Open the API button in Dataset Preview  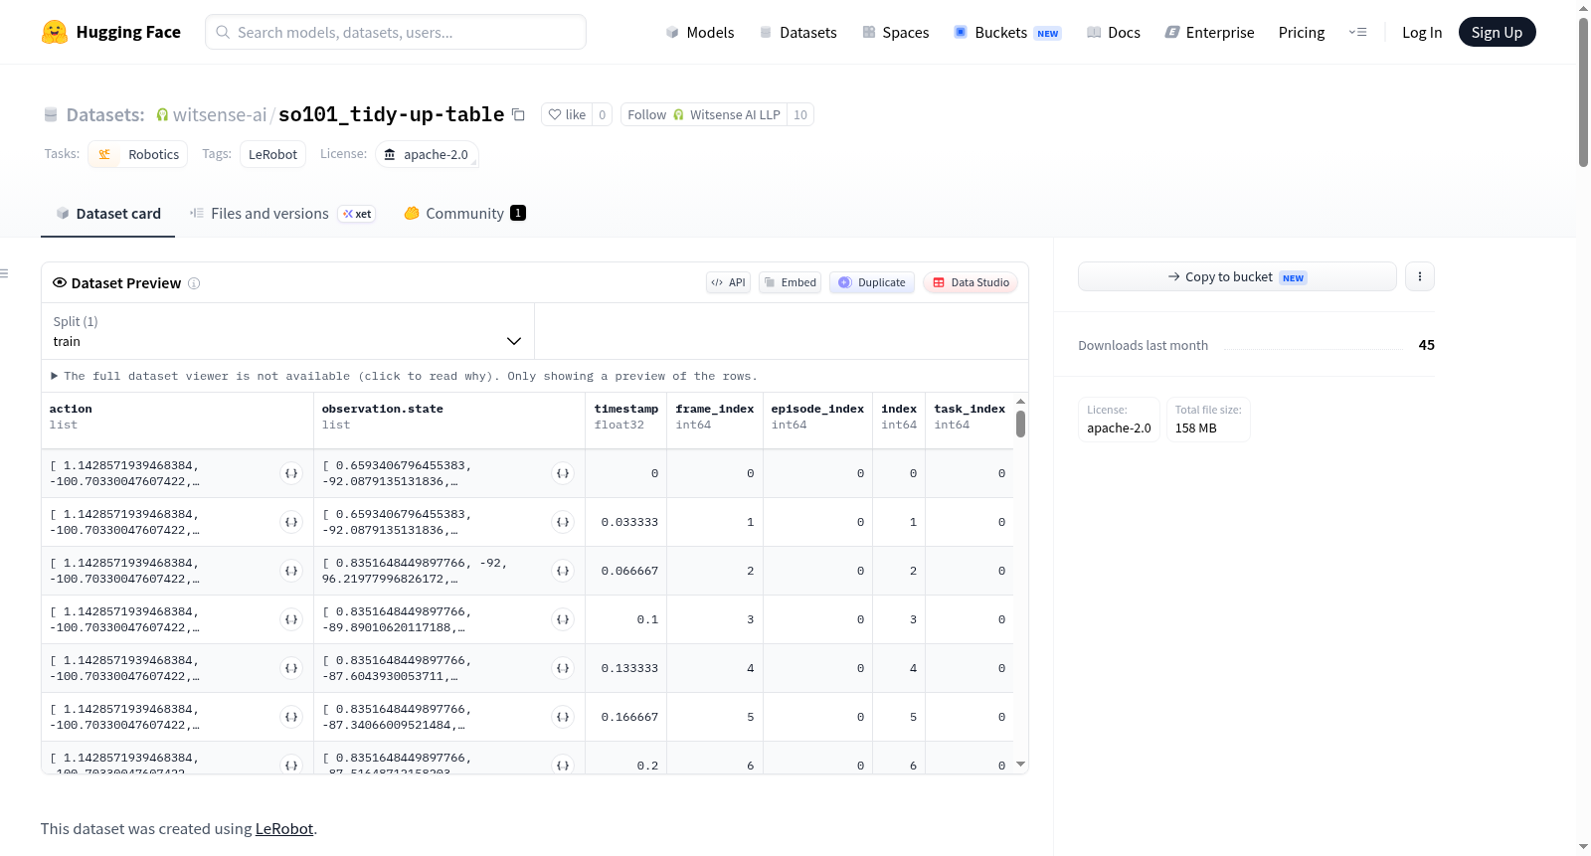tap(728, 282)
